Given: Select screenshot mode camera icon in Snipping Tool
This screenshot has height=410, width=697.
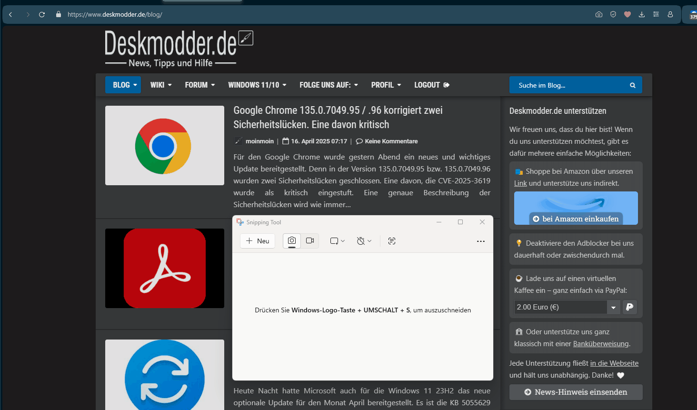Looking at the screenshot, I should click(x=292, y=241).
